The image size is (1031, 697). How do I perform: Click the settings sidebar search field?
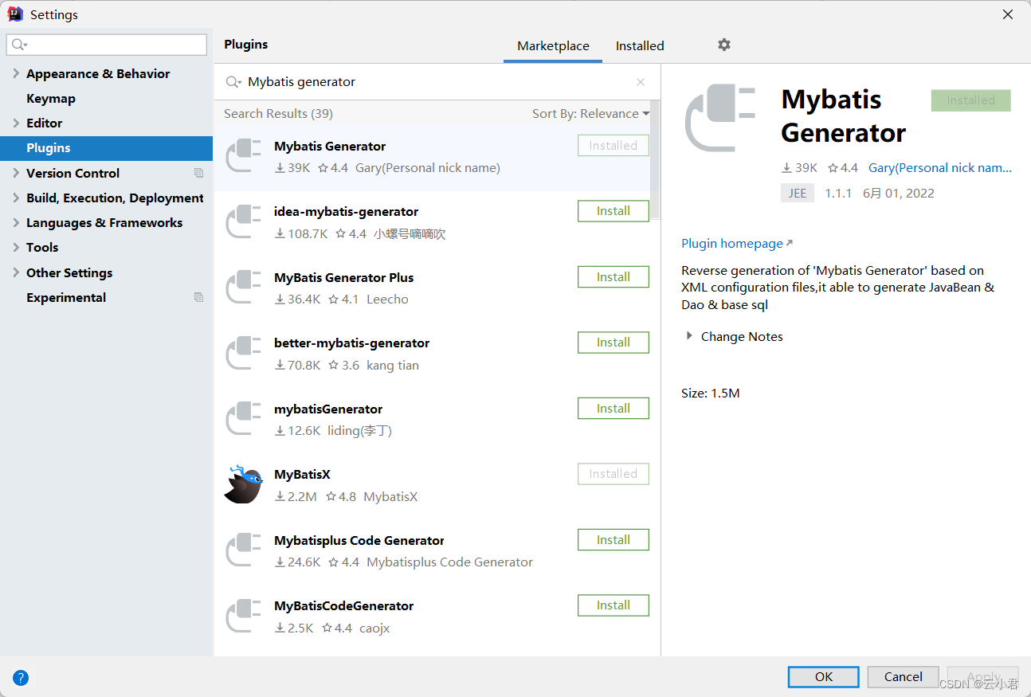click(106, 45)
